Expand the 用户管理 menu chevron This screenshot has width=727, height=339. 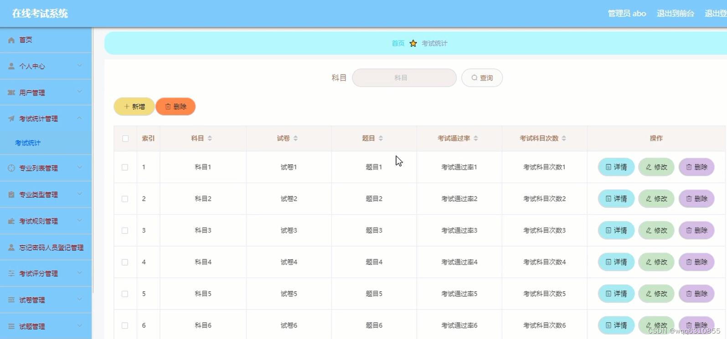tap(80, 92)
